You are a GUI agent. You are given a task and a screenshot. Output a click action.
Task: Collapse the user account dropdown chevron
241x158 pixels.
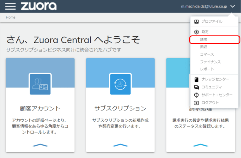click(x=233, y=6)
